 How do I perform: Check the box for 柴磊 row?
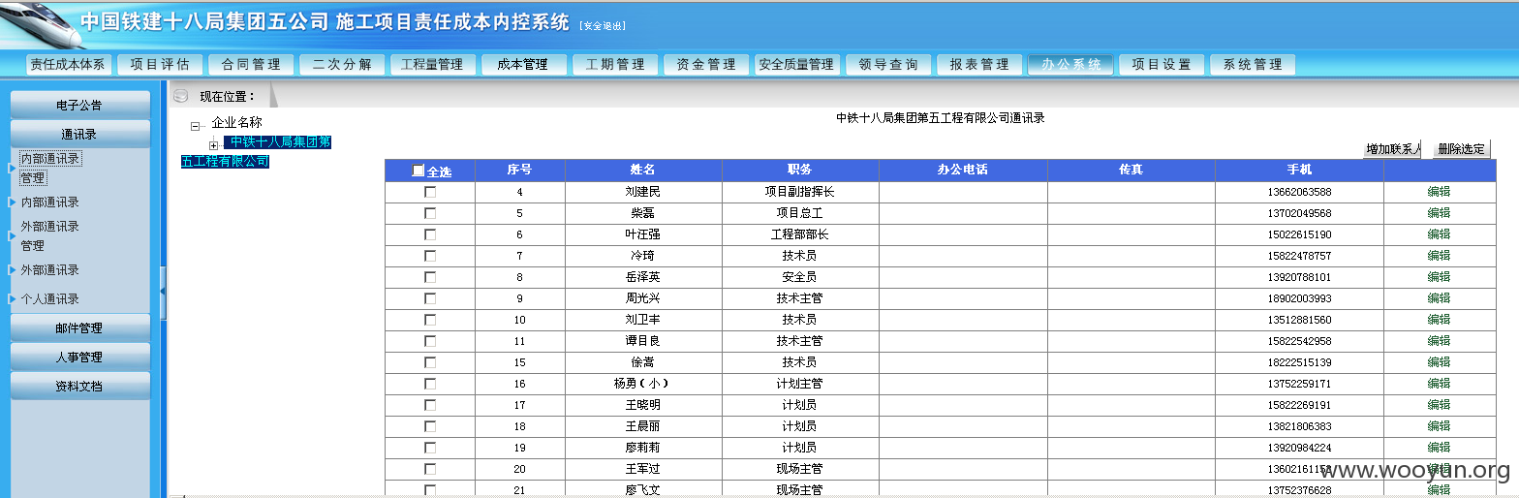430,213
